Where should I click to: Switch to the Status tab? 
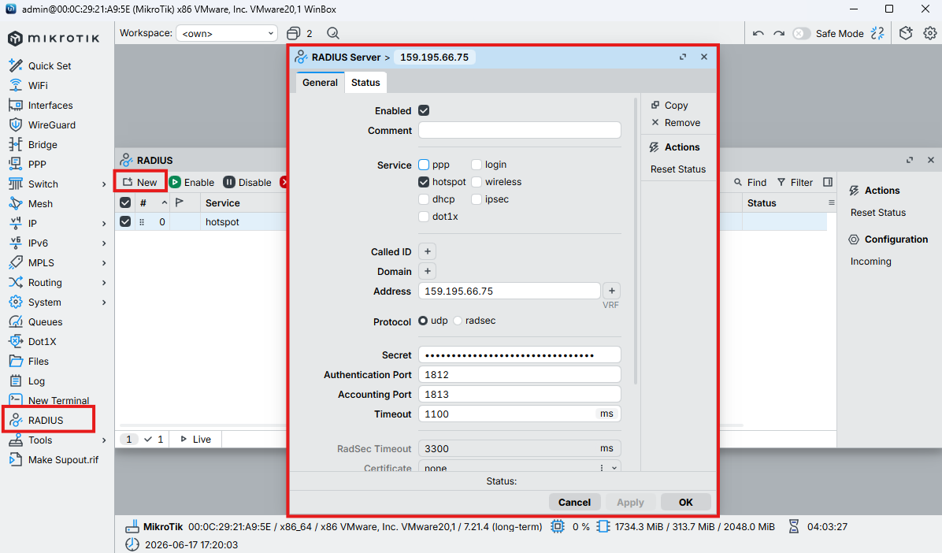(365, 83)
